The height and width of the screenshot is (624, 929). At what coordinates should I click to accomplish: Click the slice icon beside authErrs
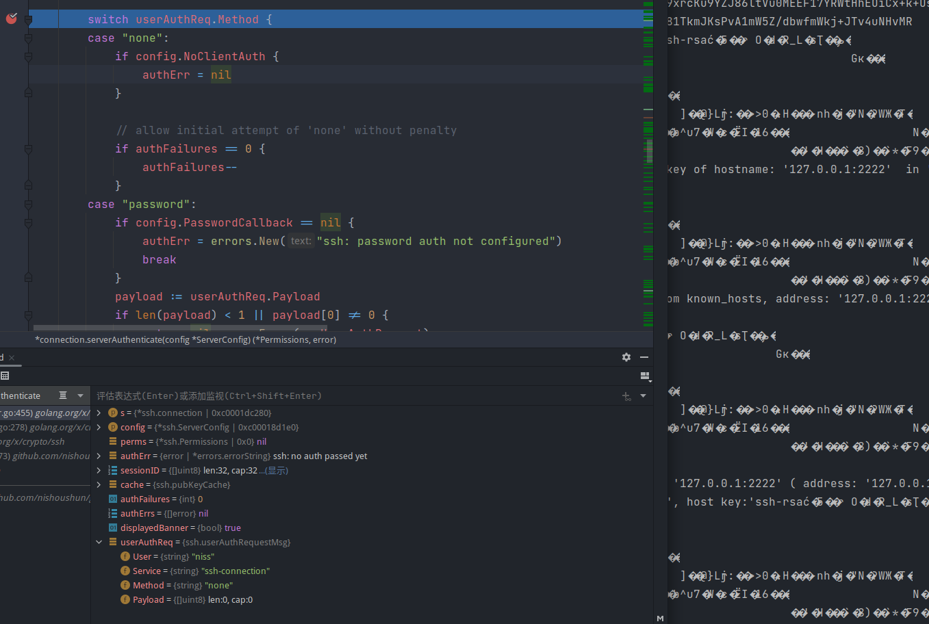coord(113,513)
